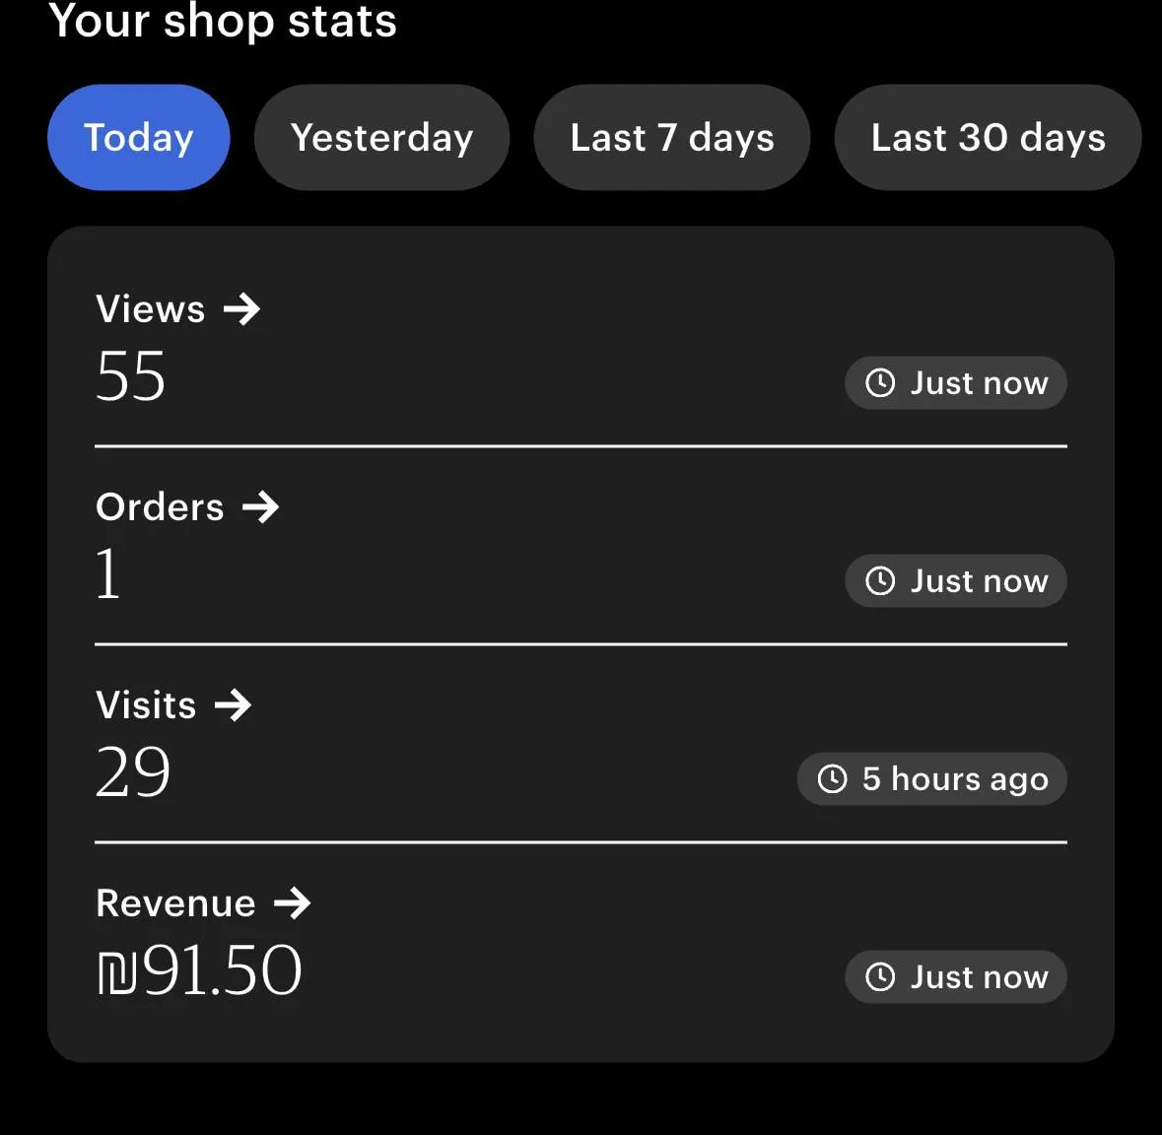Open the Revenue details link

coord(176,903)
